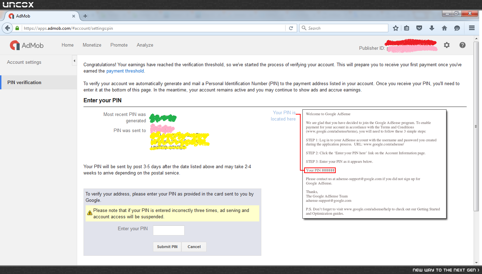Maximize the browser window
482x274 pixels.
tap(456, 14)
